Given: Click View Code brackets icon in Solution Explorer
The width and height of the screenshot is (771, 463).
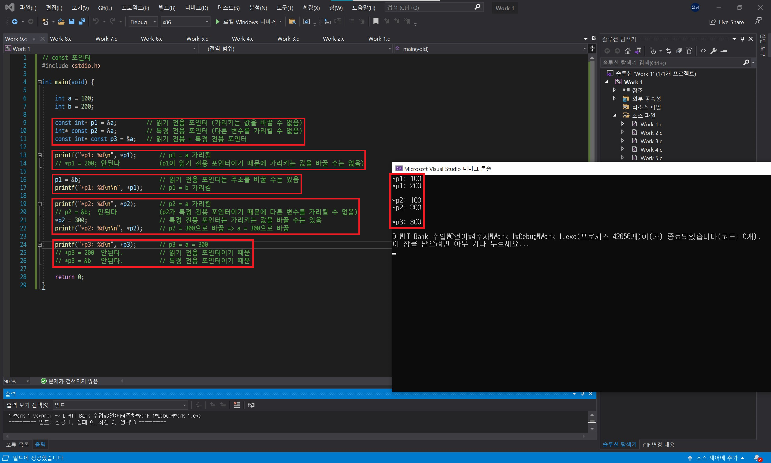Looking at the screenshot, I should click(x=703, y=51).
